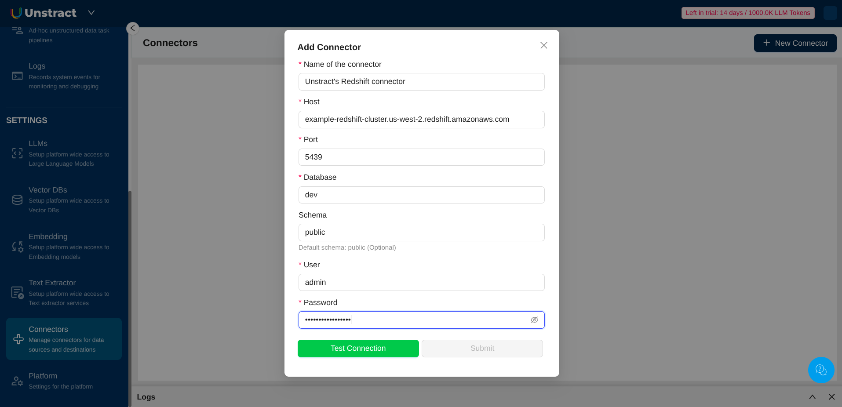Viewport: 842px width, 407px height.
Task: Click the Text Extractor icon
Action: coord(17,293)
